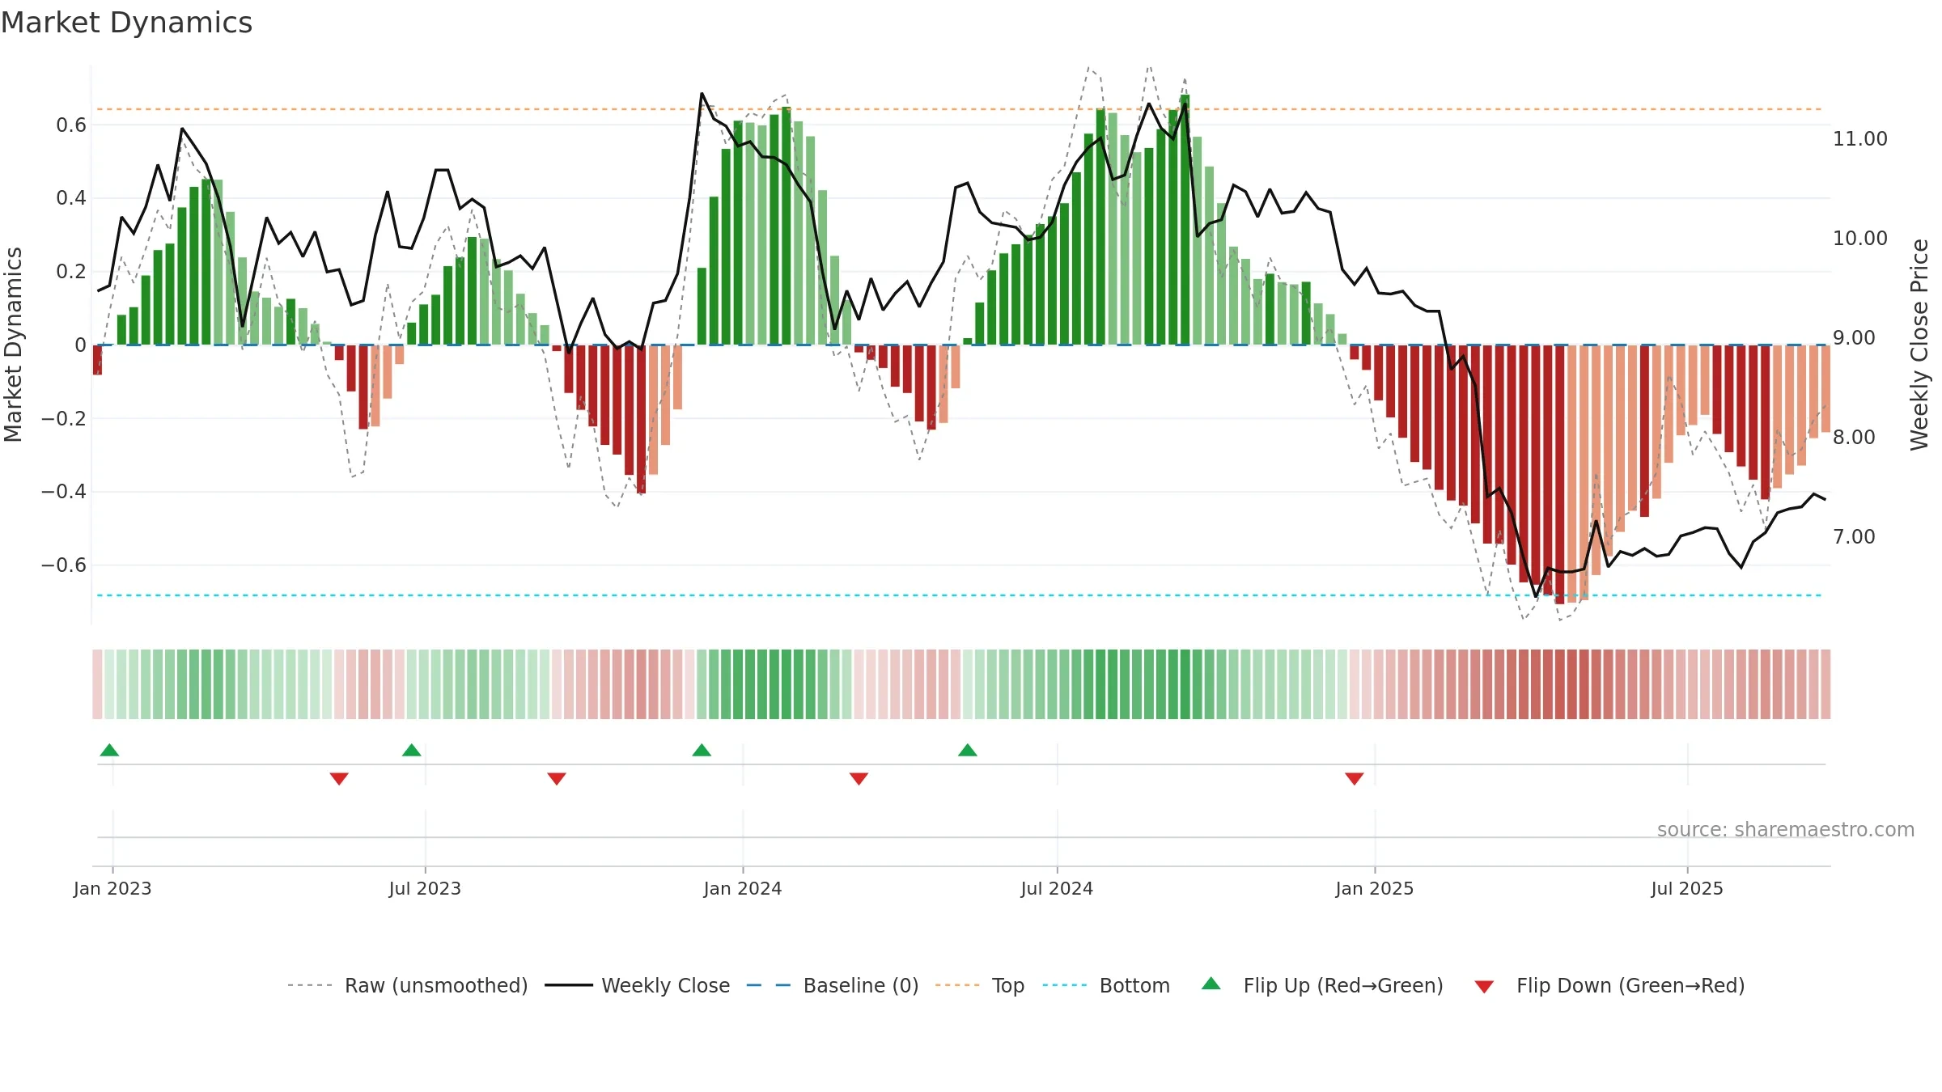Select the Flip Up marker before Jan 2024
Screen dimensions: 1942x1092
(702, 750)
